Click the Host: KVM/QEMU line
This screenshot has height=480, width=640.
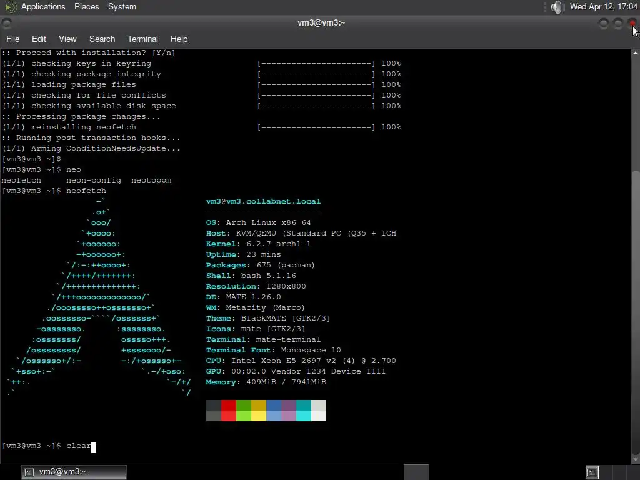click(301, 234)
